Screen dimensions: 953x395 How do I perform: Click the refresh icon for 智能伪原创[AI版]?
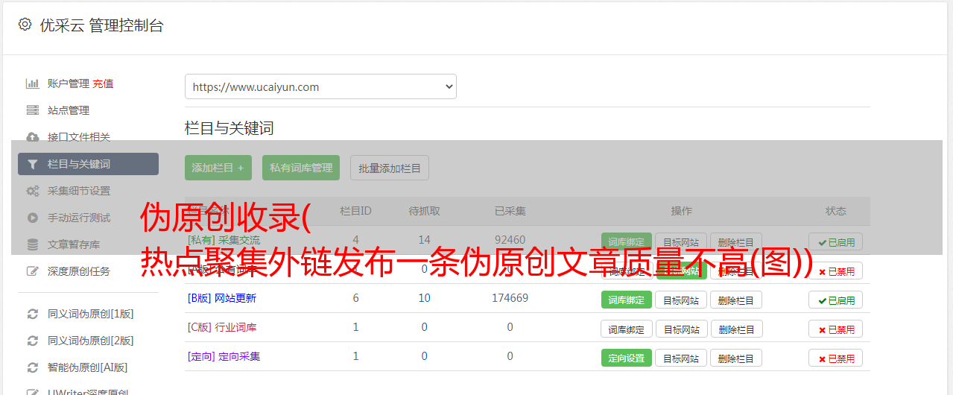(x=32, y=367)
